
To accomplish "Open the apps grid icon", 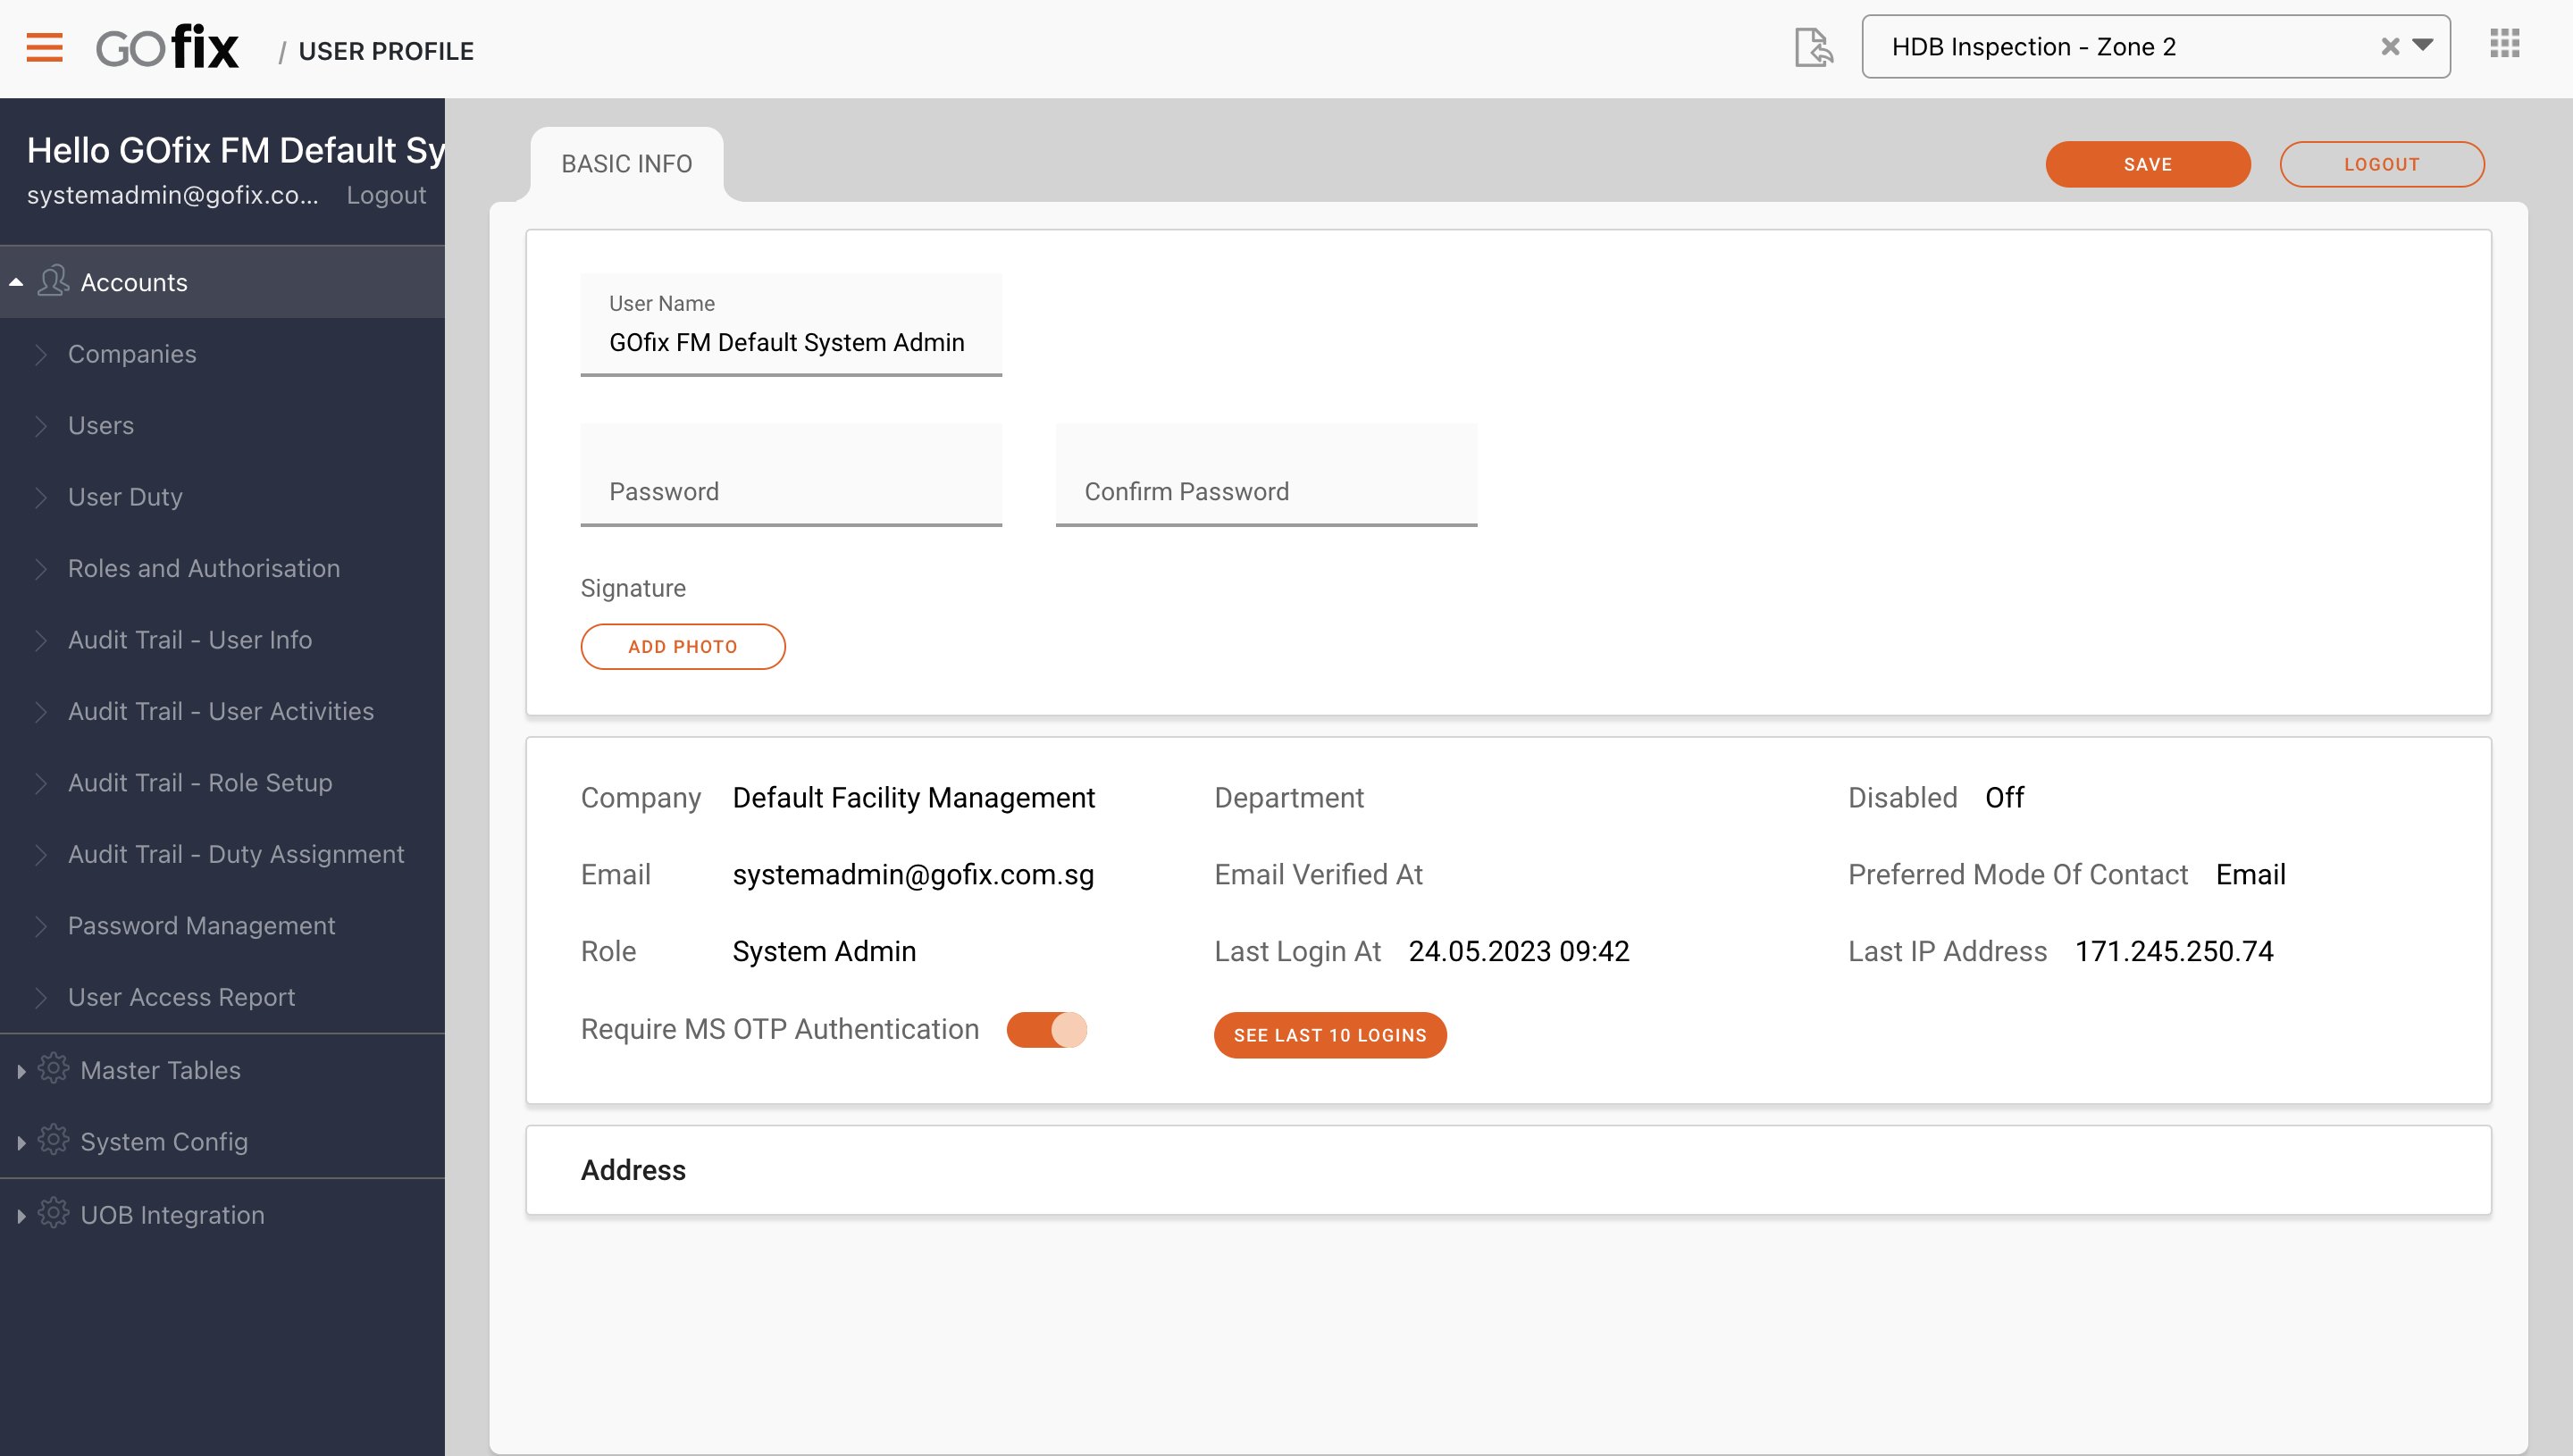I will (2504, 44).
